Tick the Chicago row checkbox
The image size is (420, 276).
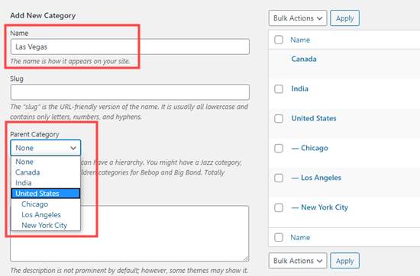pos(279,148)
